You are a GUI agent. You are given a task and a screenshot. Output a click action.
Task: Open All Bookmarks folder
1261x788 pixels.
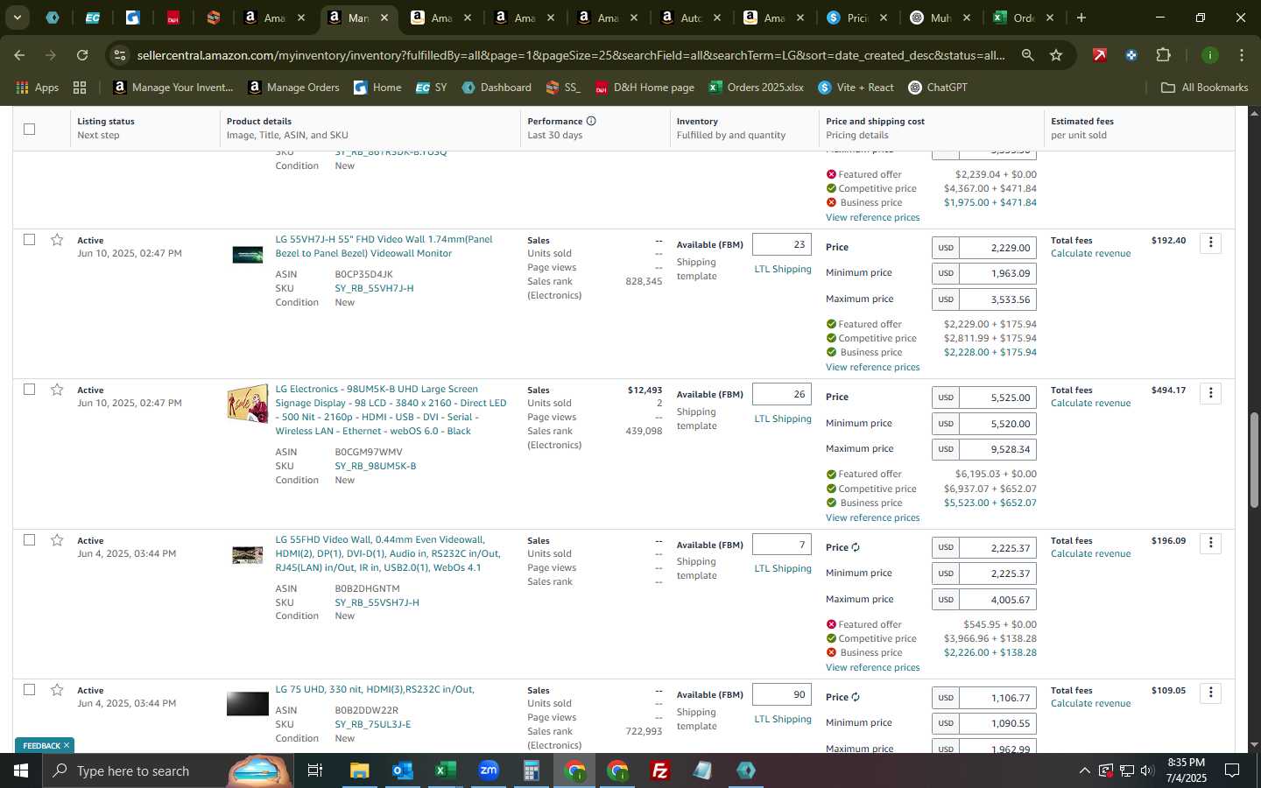tap(1204, 88)
